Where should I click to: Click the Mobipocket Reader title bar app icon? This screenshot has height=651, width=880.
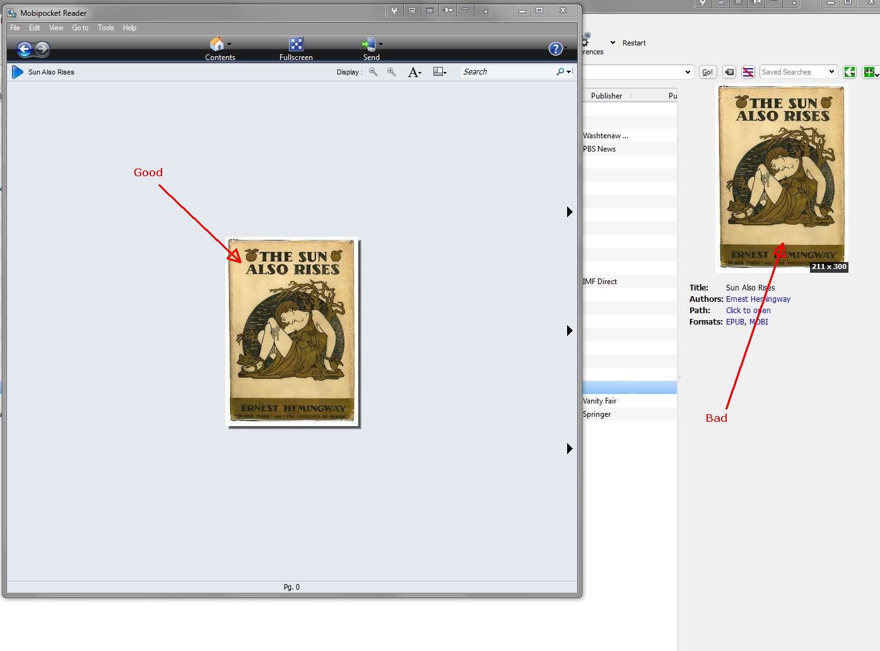coord(12,13)
